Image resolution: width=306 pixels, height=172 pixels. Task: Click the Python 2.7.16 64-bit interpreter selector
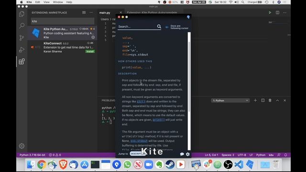(32, 155)
